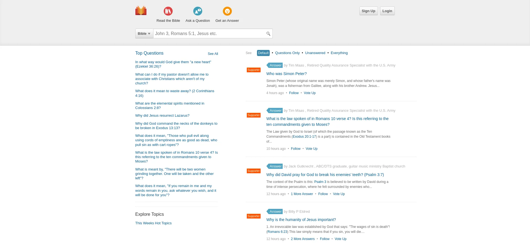Click author text 'by Jack Gutknecht'

298,166
